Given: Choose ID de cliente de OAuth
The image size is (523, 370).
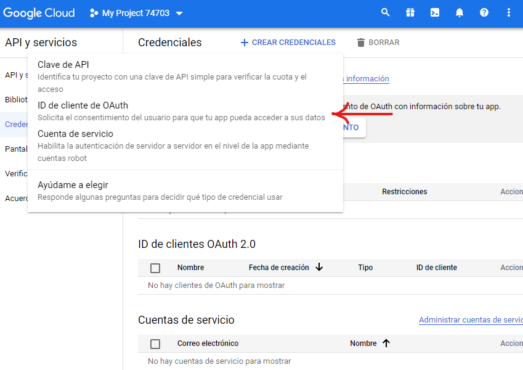Looking at the screenshot, I should (x=185, y=111).
